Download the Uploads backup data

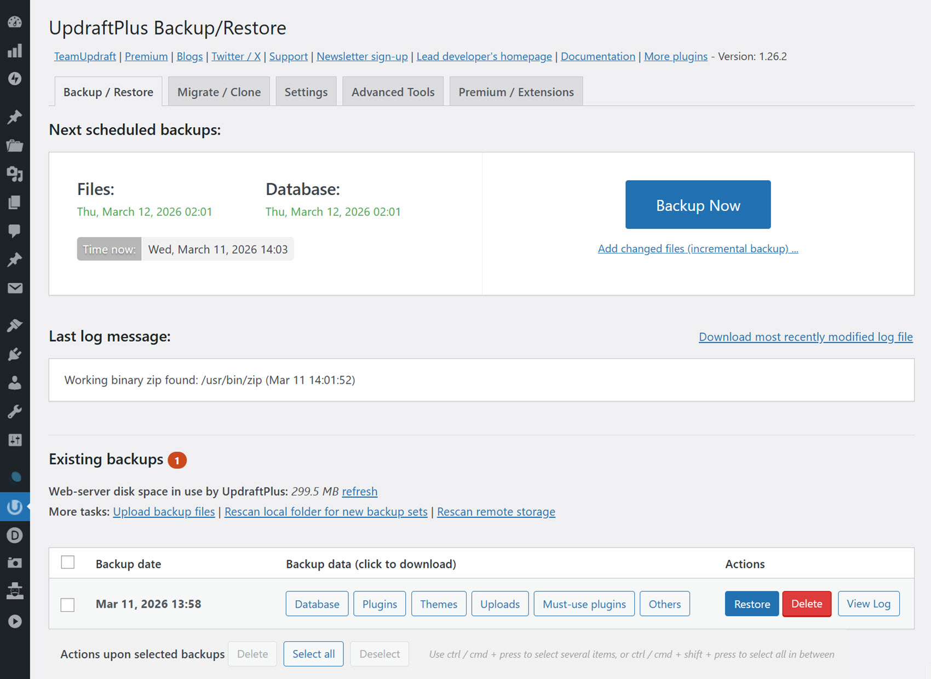click(500, 604)
